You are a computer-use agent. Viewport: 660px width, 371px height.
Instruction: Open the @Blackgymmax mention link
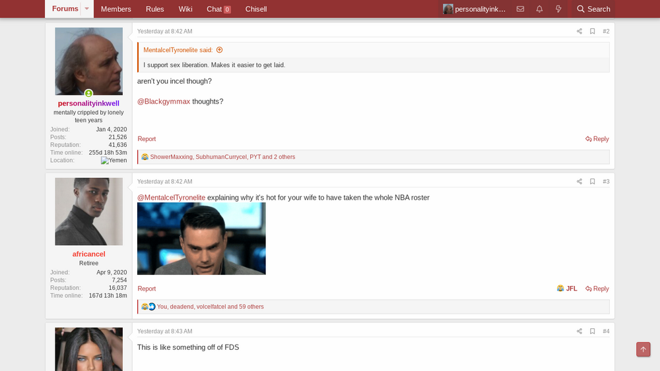[x=164, y=101]
